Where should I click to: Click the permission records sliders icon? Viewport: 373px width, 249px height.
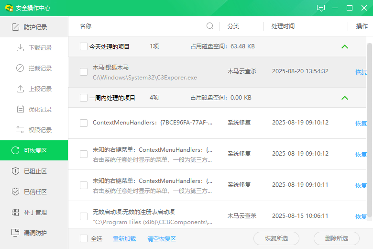click(20, 130)
